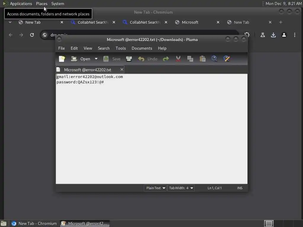Click the workspace switcher in bottom panel
Screen dimensions: 303x227
269,223
